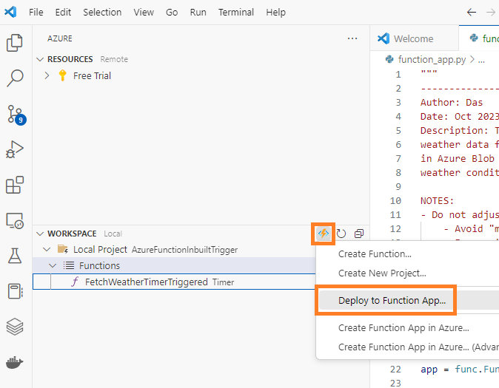Open the Selection menu
The height and width of the screenshot is (388, 499).
tap(102, 13)
